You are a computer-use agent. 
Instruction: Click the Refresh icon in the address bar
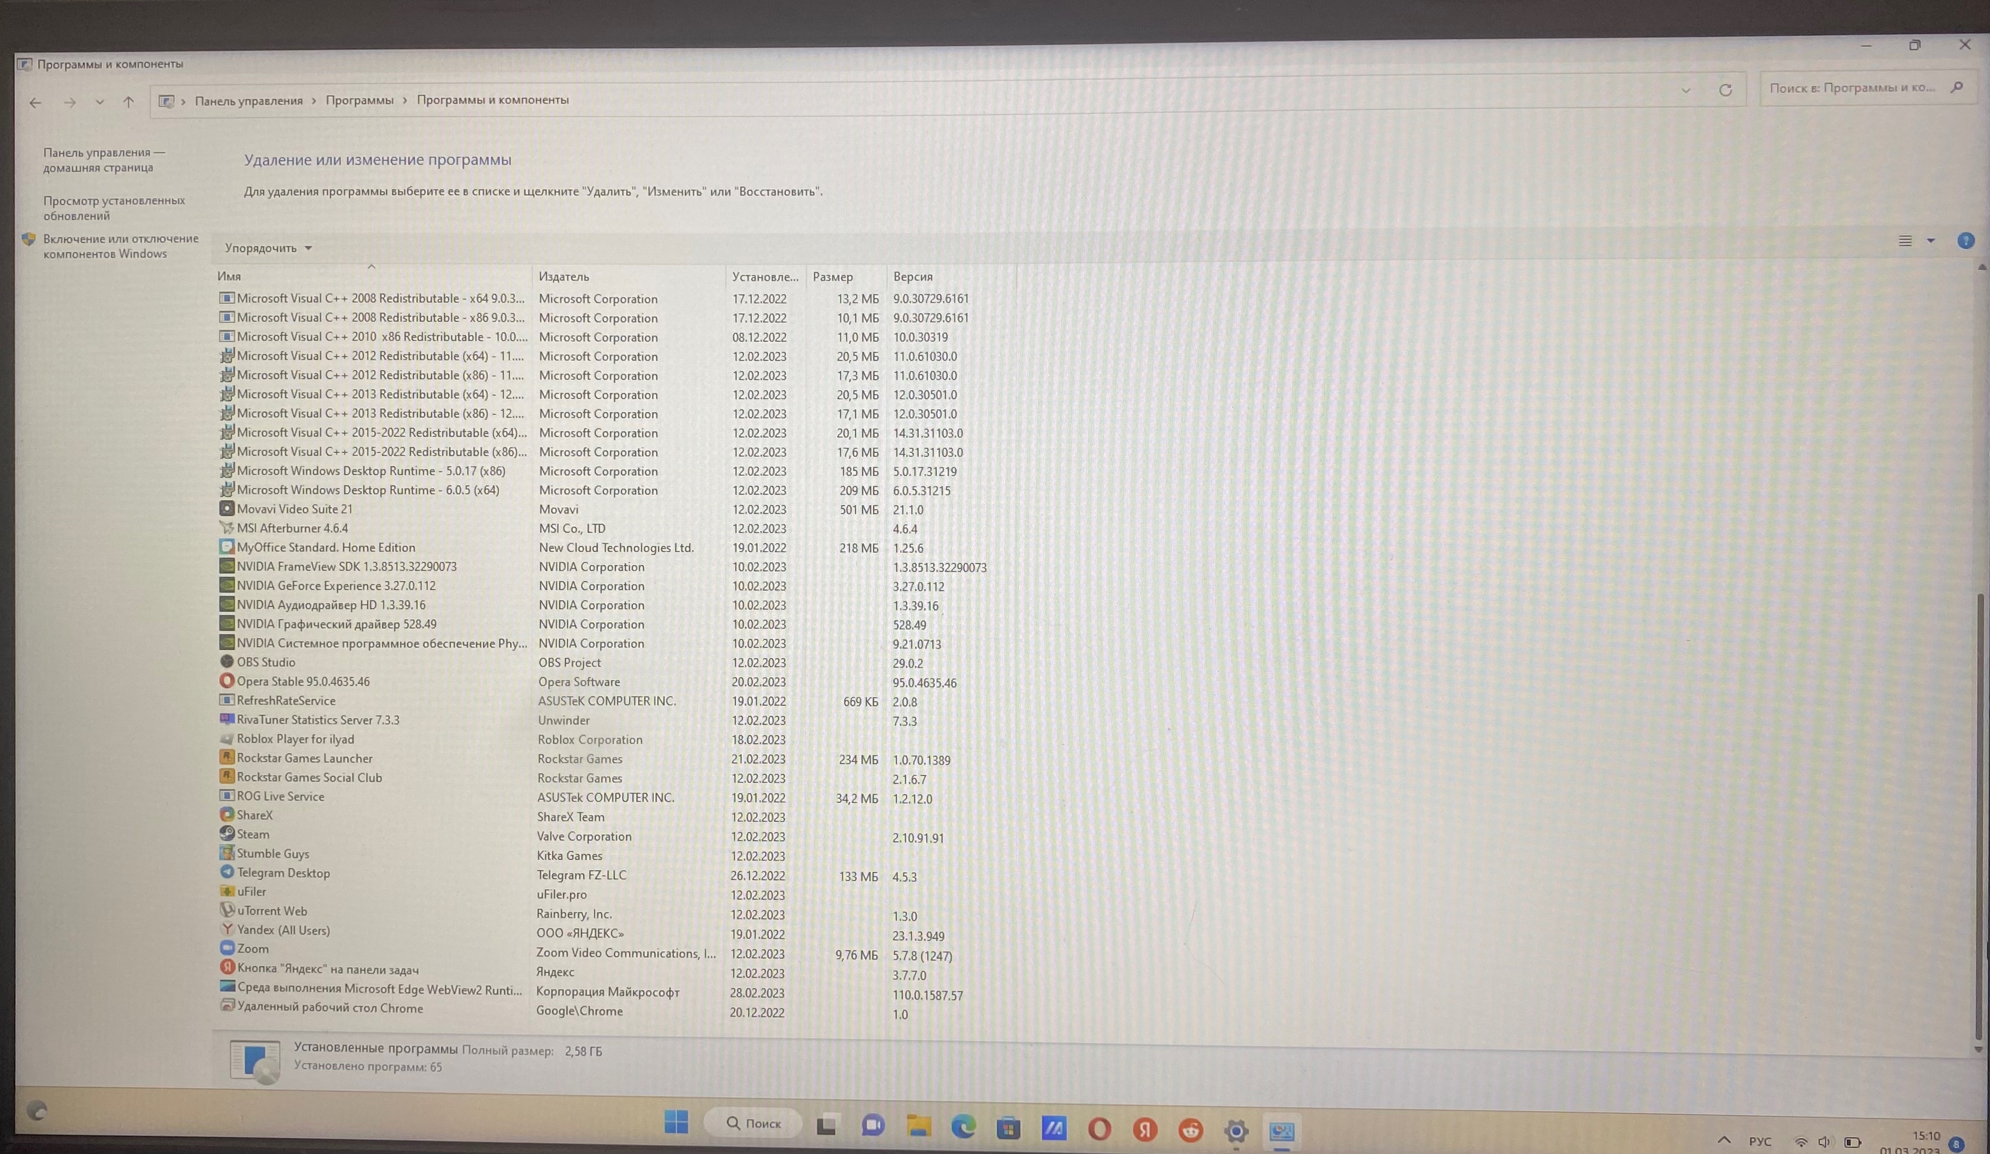click(1725, 90)
